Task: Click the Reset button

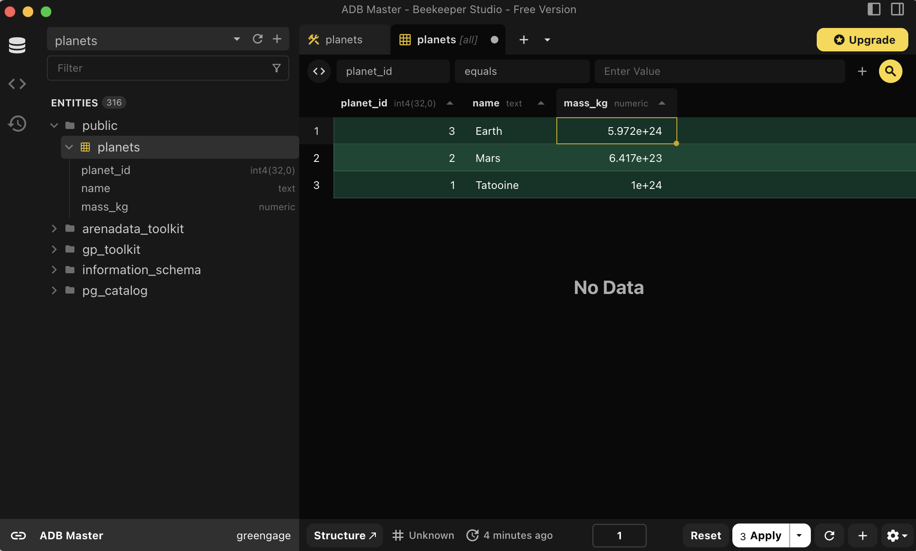Action: pyautogui.click(x=706, y=535)
